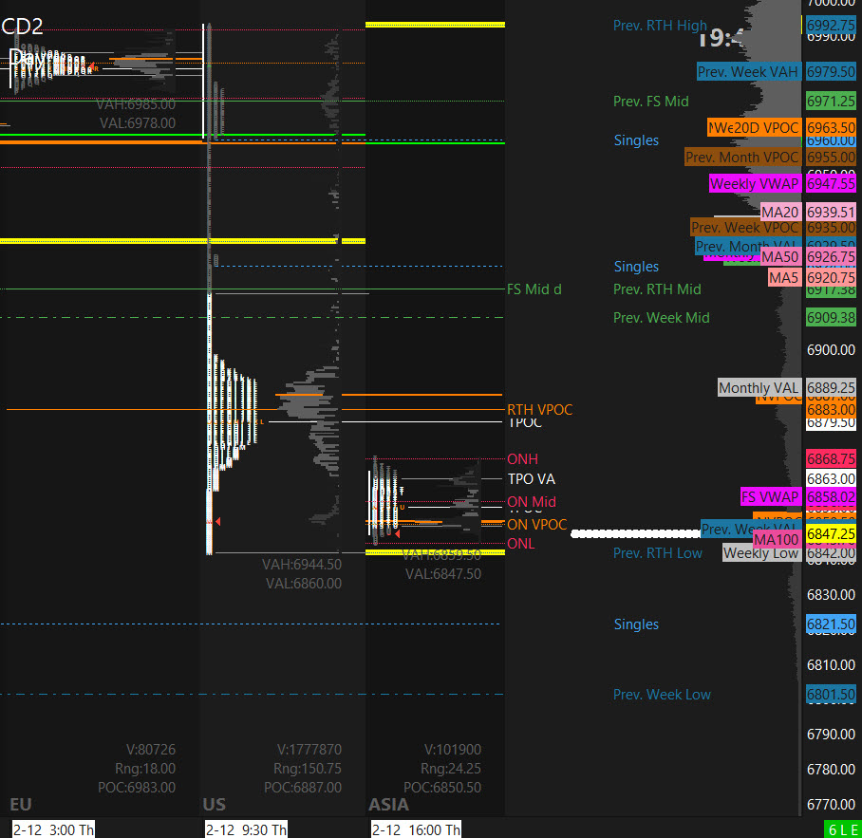Select the 2-12 9:30 Th time marker

[x=246, y=829]
